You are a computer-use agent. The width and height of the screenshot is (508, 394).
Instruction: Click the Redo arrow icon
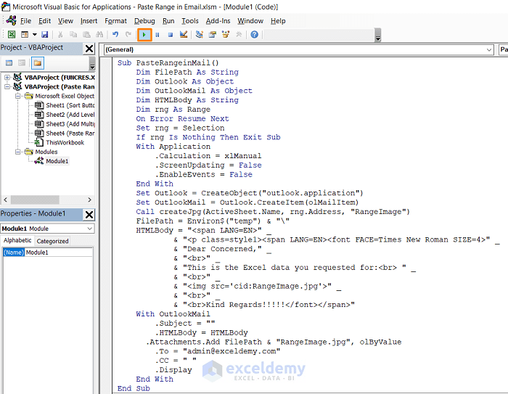point(128,34)
